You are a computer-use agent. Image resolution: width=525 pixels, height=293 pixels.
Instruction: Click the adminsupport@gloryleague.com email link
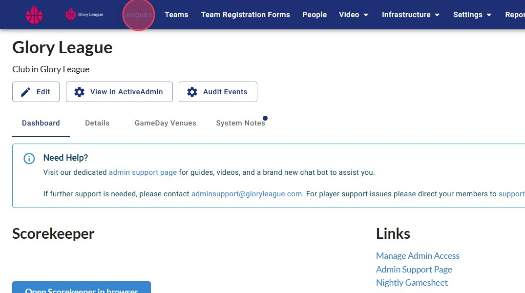(247, 194)
